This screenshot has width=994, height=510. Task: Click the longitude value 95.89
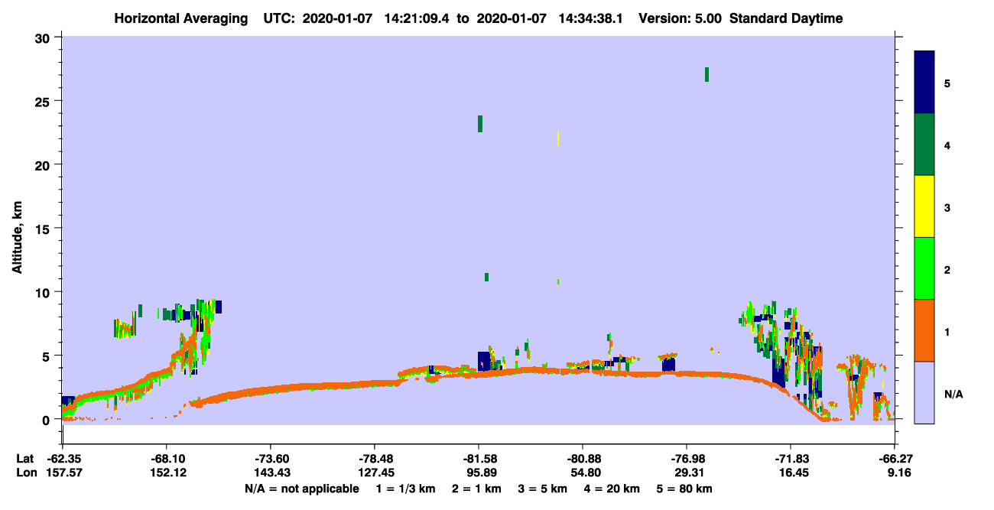click(x=479, y=473)
